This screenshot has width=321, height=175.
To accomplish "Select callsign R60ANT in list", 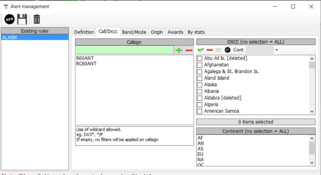I will pos(85,58).
